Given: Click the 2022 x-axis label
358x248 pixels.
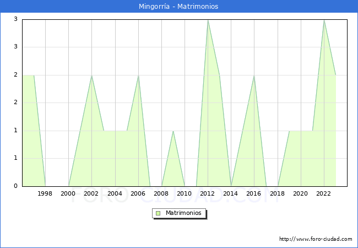Looking at the screenshot, I should click(324, 193).
